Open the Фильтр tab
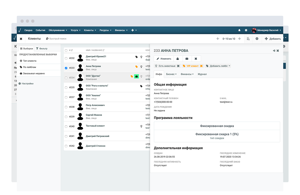 [42, 49]
